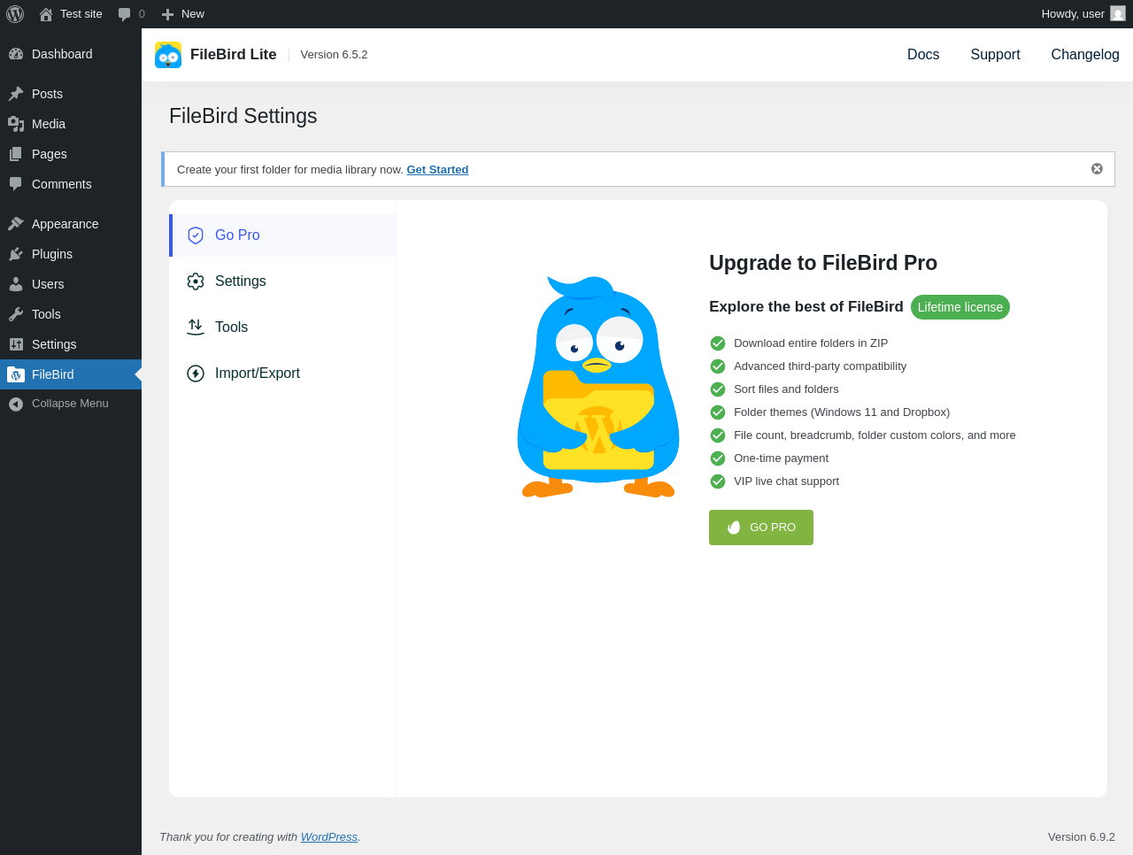Image resolution: width=1133 pixels, height=855 pixels.
Task: Click the Plugins plug icon
Action: coord(16,254)
